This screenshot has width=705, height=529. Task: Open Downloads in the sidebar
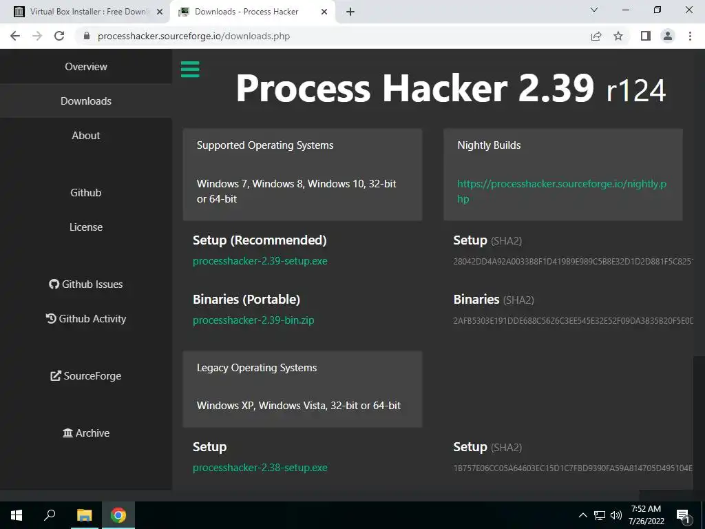(x=86, y=101)
